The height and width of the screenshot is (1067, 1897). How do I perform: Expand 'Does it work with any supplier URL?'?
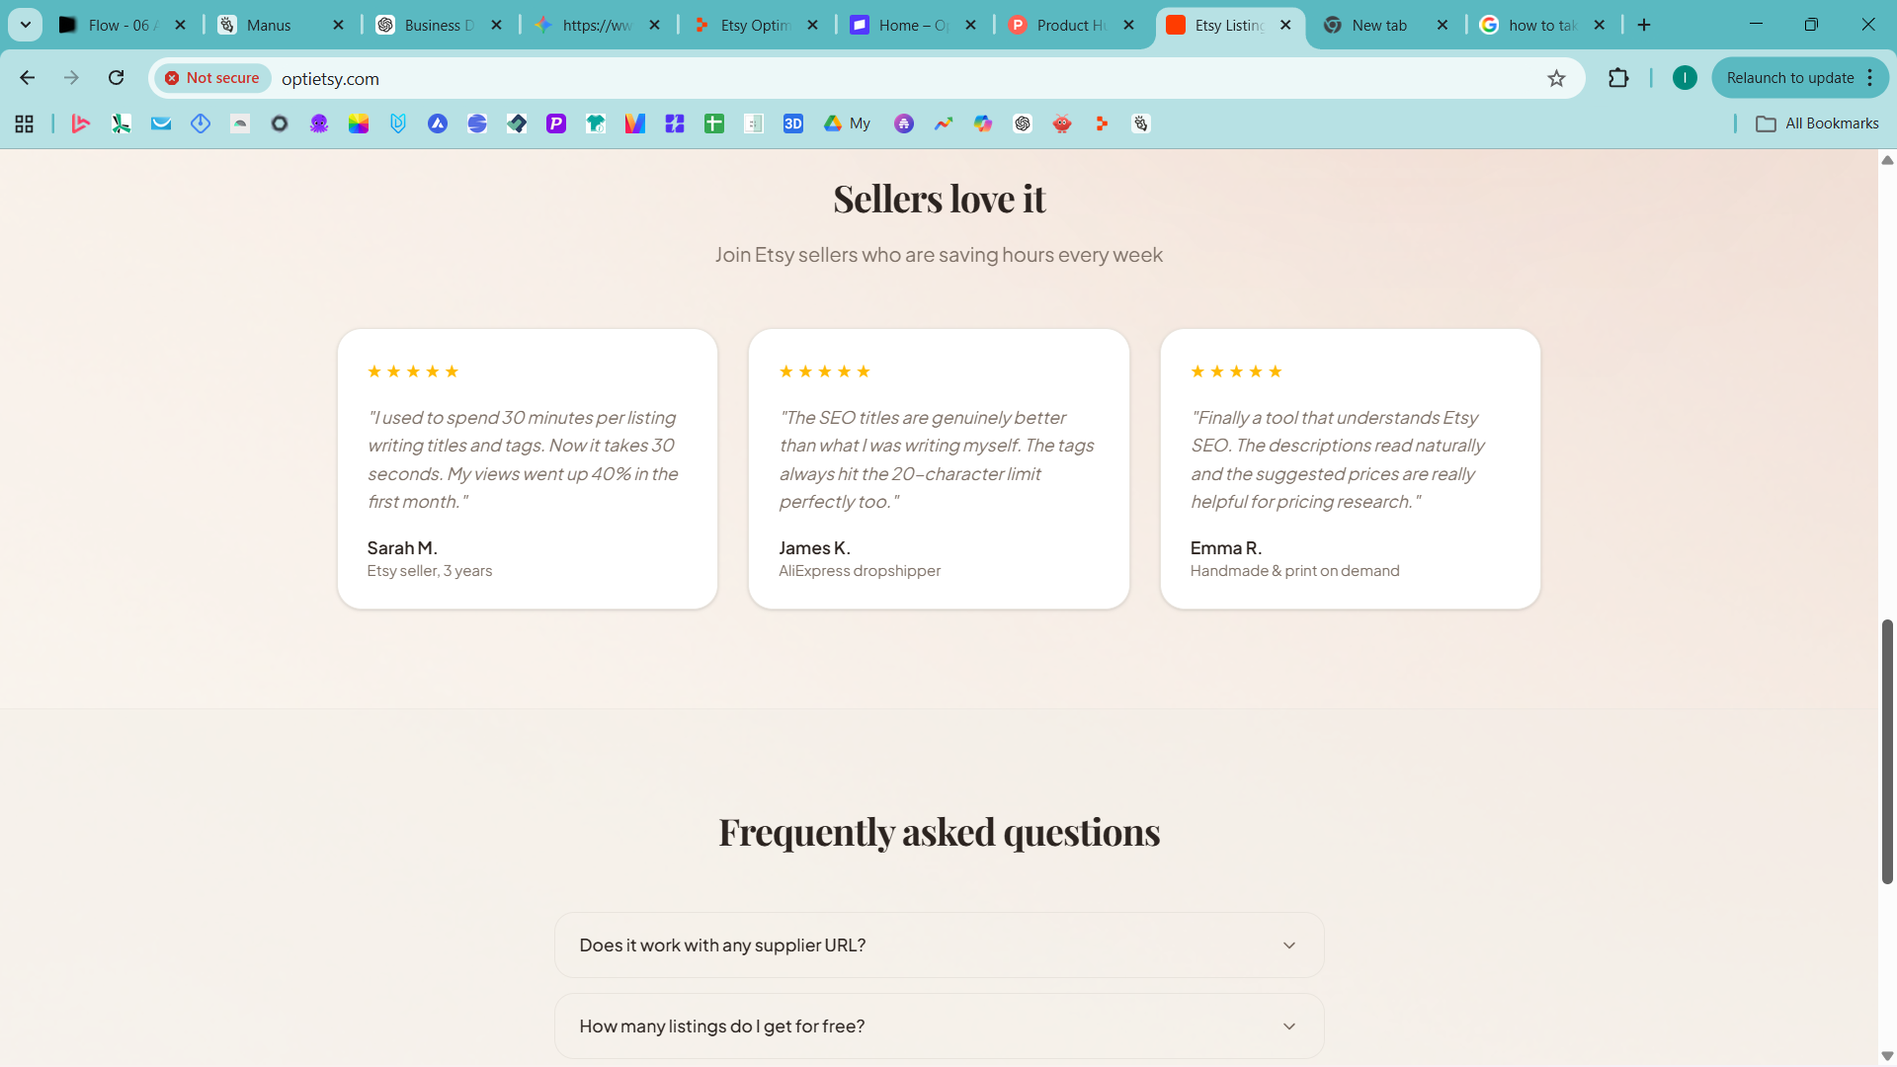click(938, 944)
